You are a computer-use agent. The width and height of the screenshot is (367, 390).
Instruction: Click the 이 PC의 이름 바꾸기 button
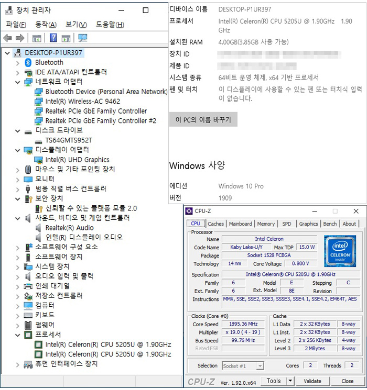pos(203,119)
